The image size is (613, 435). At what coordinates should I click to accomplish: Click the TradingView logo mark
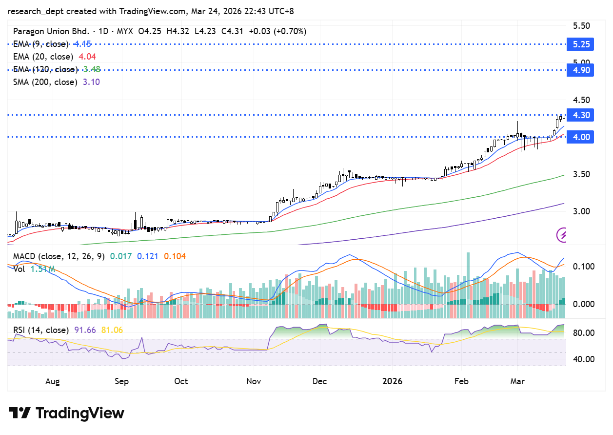pos(20,414)
